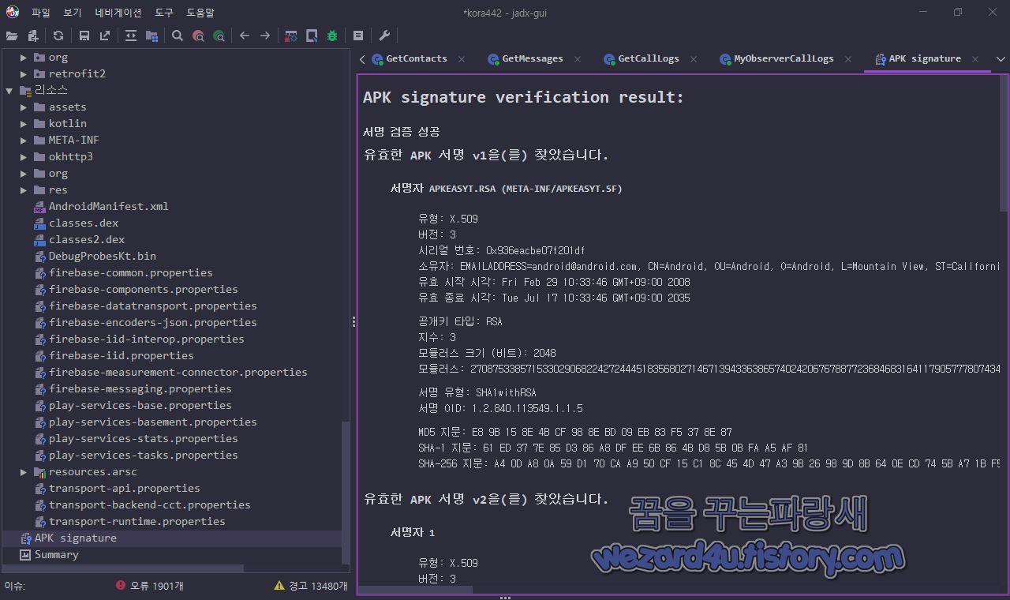Switch to the GetContacts tab
The height and width of the screenshot is (600, 1010).
point(417,58)
